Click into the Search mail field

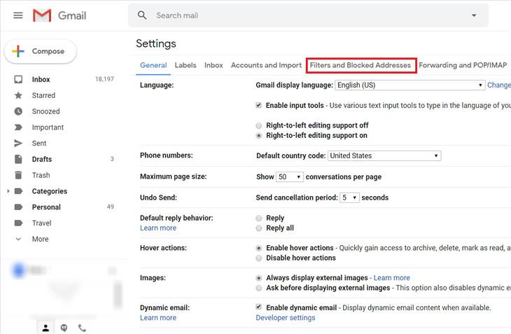[x=308, y=15]
